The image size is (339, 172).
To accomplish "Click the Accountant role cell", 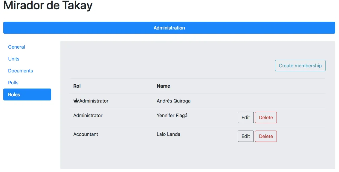I will point(85,134).
